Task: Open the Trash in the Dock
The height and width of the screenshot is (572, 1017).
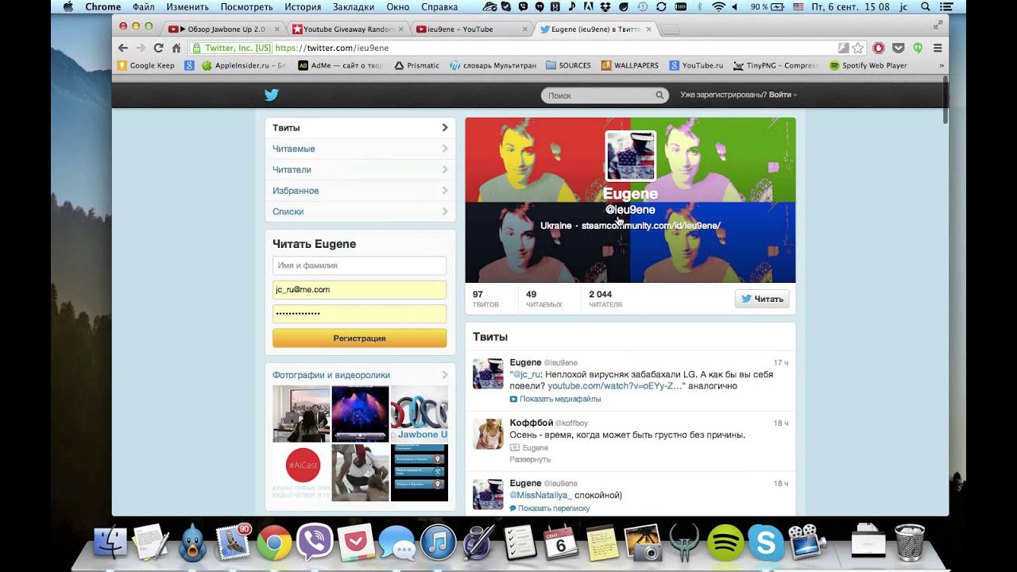Action: coord(910,542)
